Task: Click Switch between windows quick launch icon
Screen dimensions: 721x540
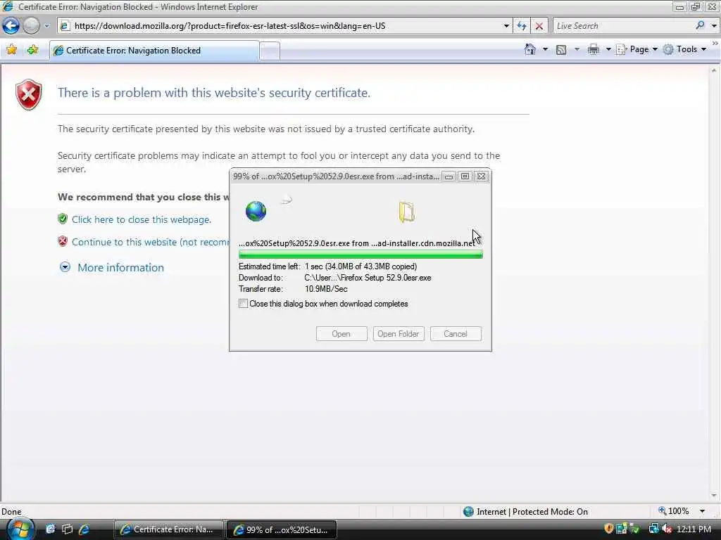Action: 67,529
